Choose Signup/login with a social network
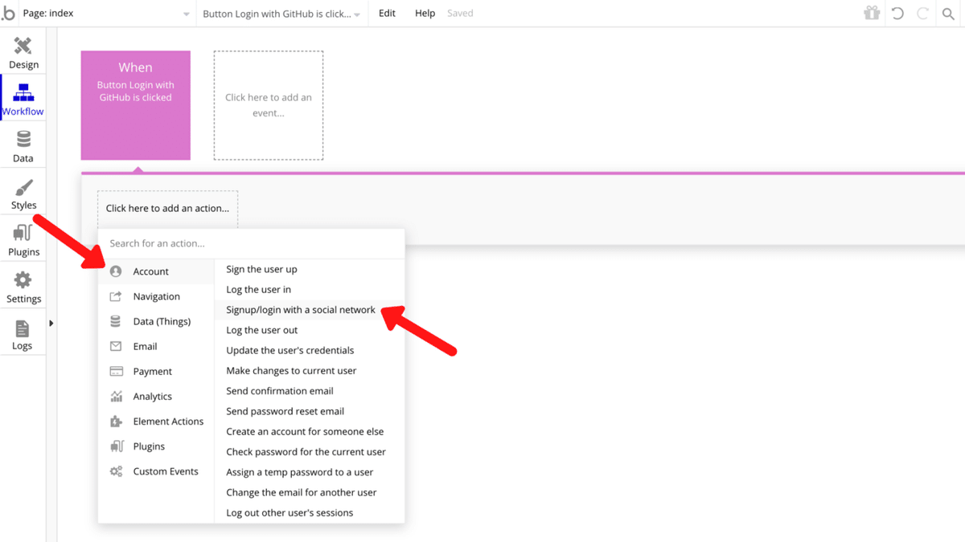The image size is (965, 542). [x=310, y=310]
